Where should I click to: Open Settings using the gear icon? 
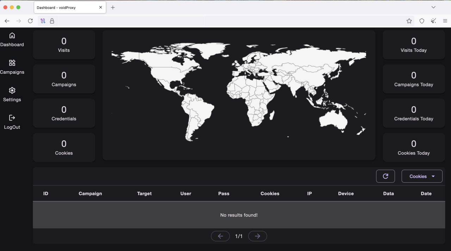point(12,91)
